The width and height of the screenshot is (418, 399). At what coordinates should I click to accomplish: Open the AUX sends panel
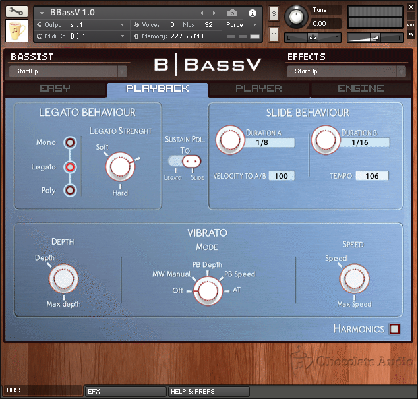[x=411, y=25]
